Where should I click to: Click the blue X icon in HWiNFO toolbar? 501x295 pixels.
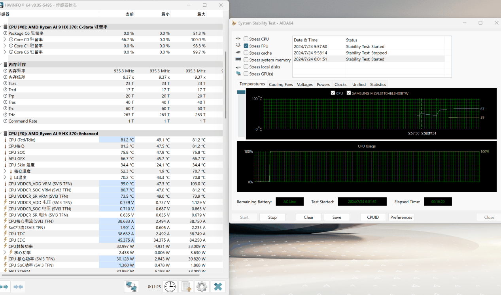218,287
